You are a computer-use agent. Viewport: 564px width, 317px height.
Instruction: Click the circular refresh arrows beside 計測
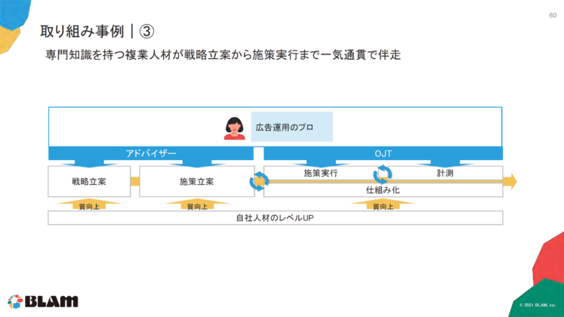tap(382, 174)
